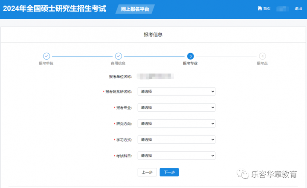Click the home icon beside 首页

pyautogui.click(x=260, y=9)
